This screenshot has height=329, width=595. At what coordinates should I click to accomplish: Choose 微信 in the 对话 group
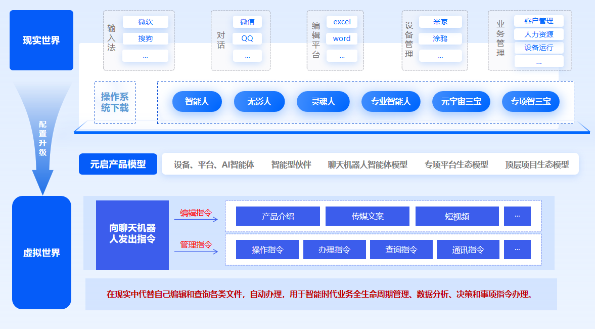click(x=247, y=22)
